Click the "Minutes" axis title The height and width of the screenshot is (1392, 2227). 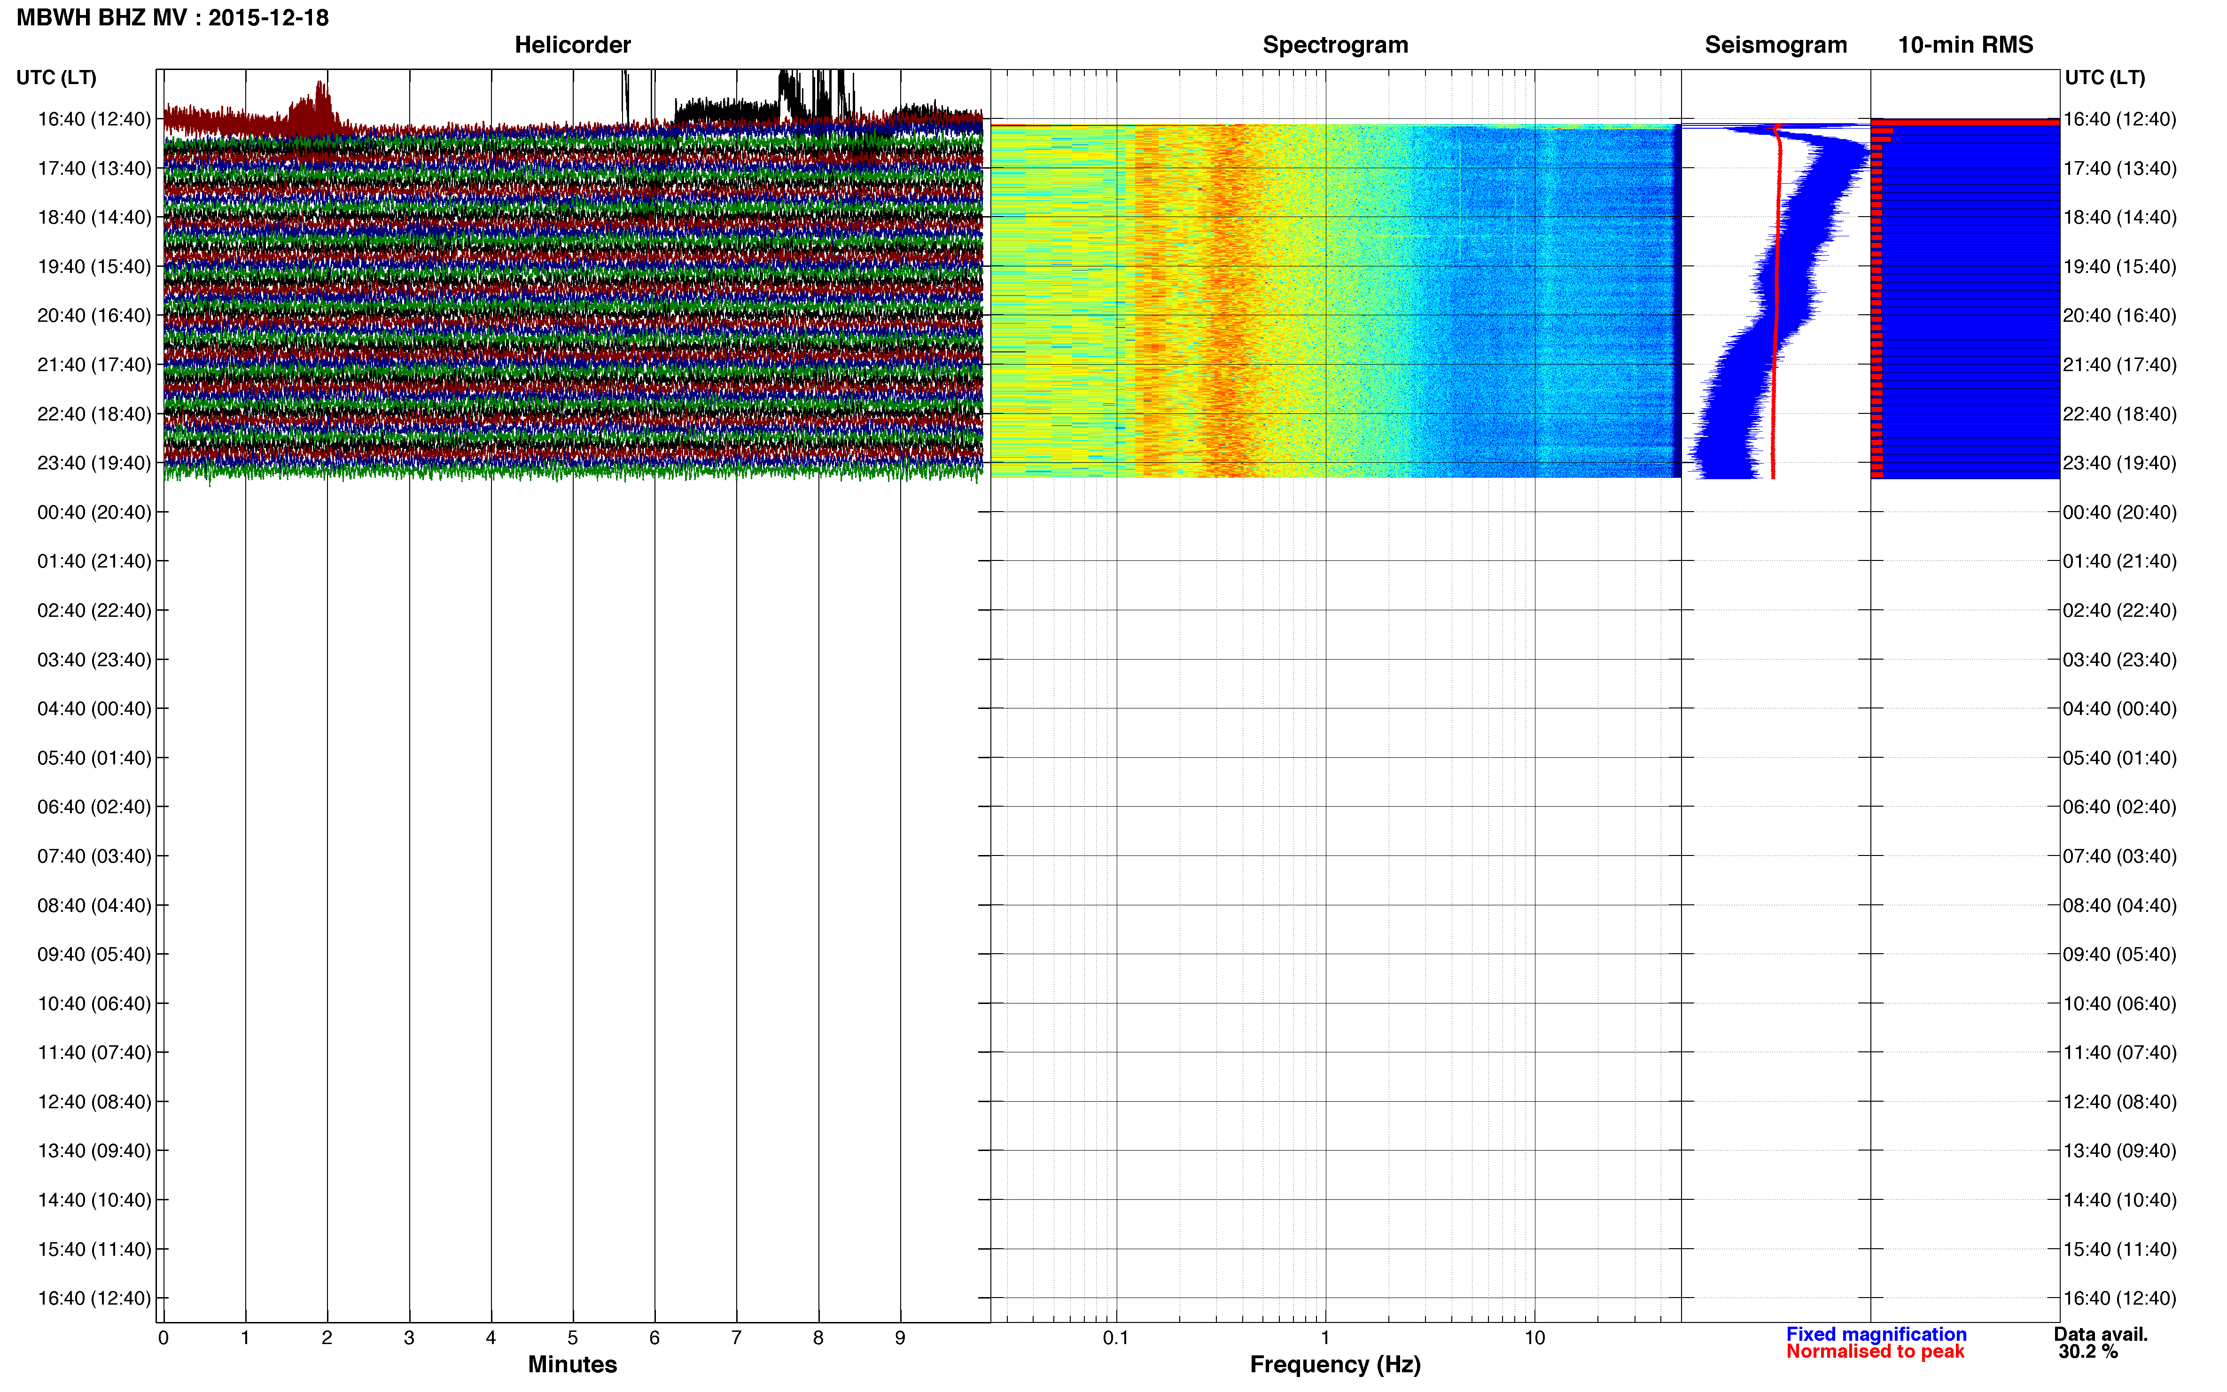point(573,1364)
